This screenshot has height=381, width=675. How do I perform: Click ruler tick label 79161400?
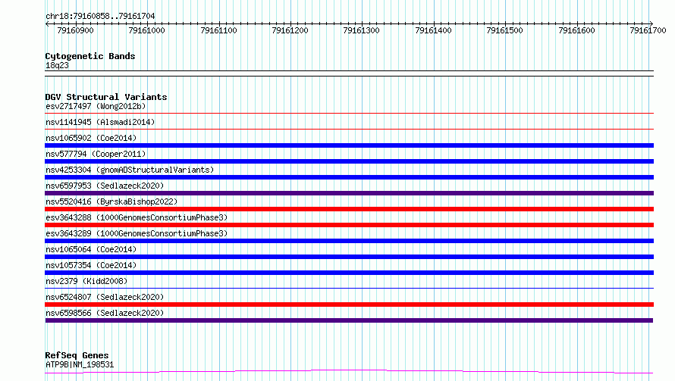[434, 30]
